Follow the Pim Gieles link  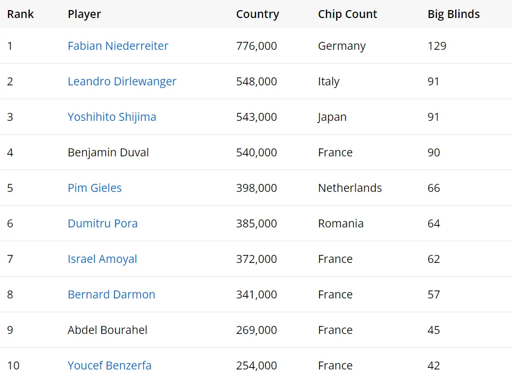94,188
